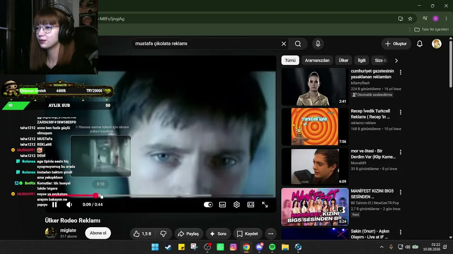Open options menu for mor ve ötesi video

pyautogui.click(x=401, y=152)
